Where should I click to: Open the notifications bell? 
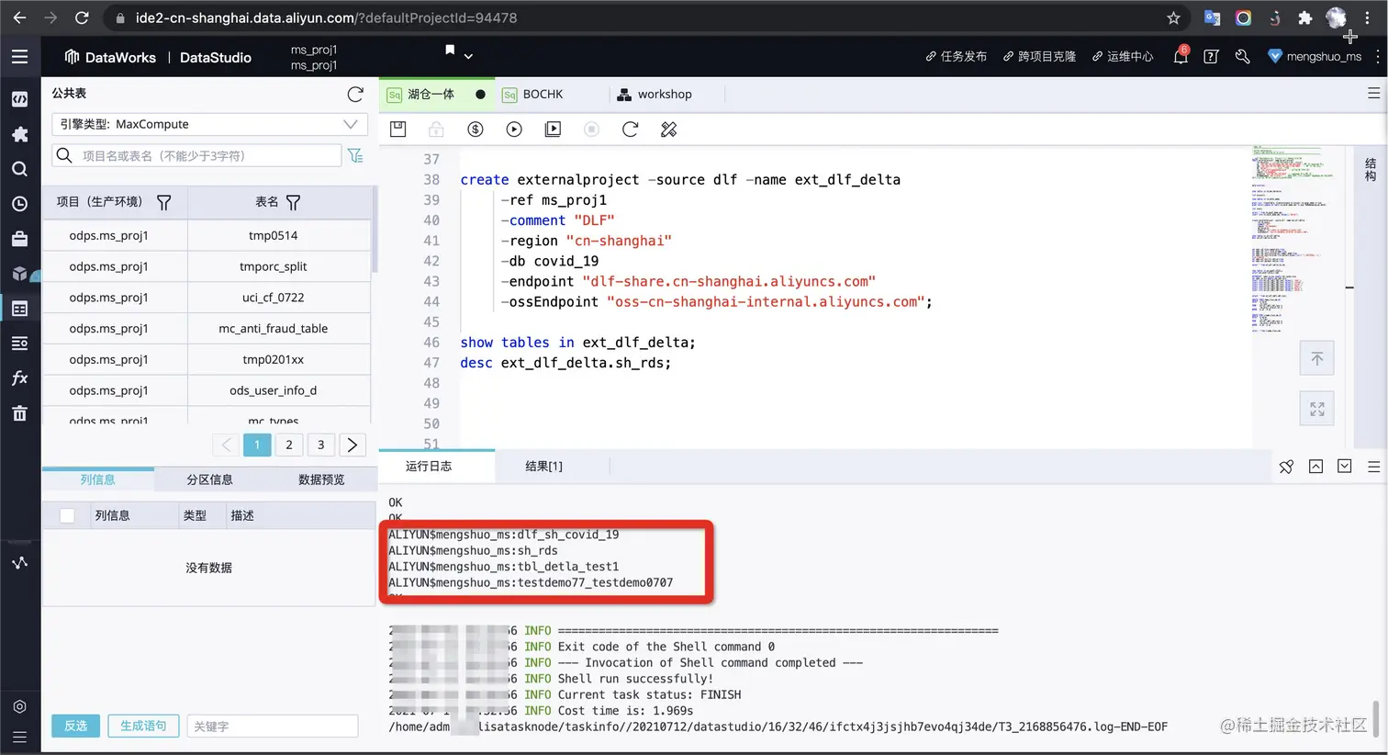pyautogui.click(x=1181, y=56)
